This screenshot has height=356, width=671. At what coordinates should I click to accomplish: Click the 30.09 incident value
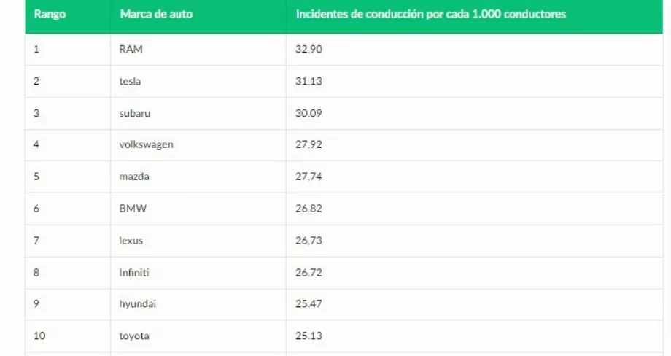pos(309,113)
